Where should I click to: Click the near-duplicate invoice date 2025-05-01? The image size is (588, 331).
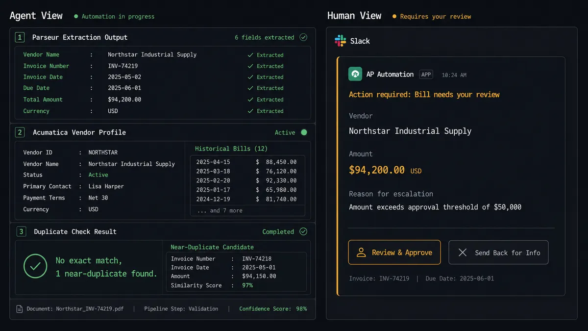pyautogui.click(x=259, y=267)
